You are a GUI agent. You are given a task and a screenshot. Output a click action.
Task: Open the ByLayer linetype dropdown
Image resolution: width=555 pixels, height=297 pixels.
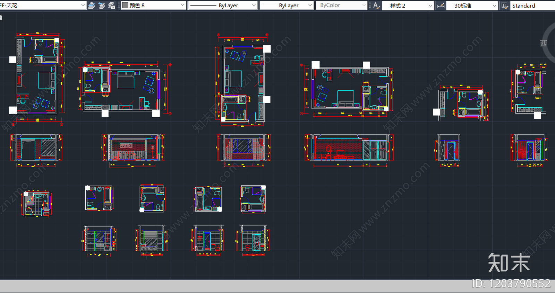point(254,6)
